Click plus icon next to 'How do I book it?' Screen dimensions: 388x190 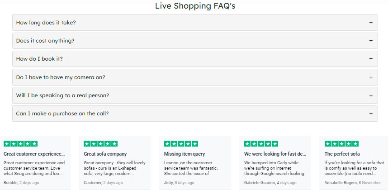pos(371,59)
